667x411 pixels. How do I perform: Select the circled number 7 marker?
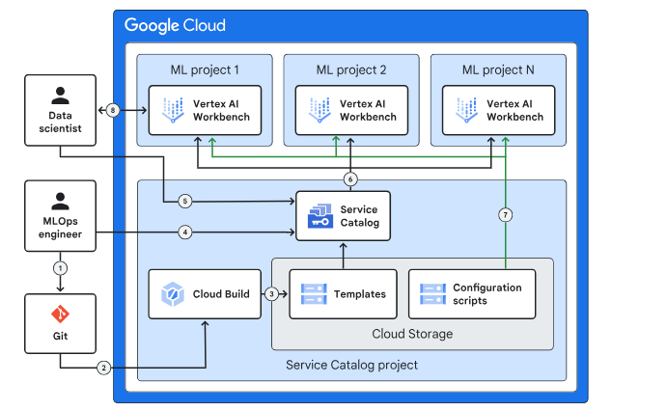503,212
